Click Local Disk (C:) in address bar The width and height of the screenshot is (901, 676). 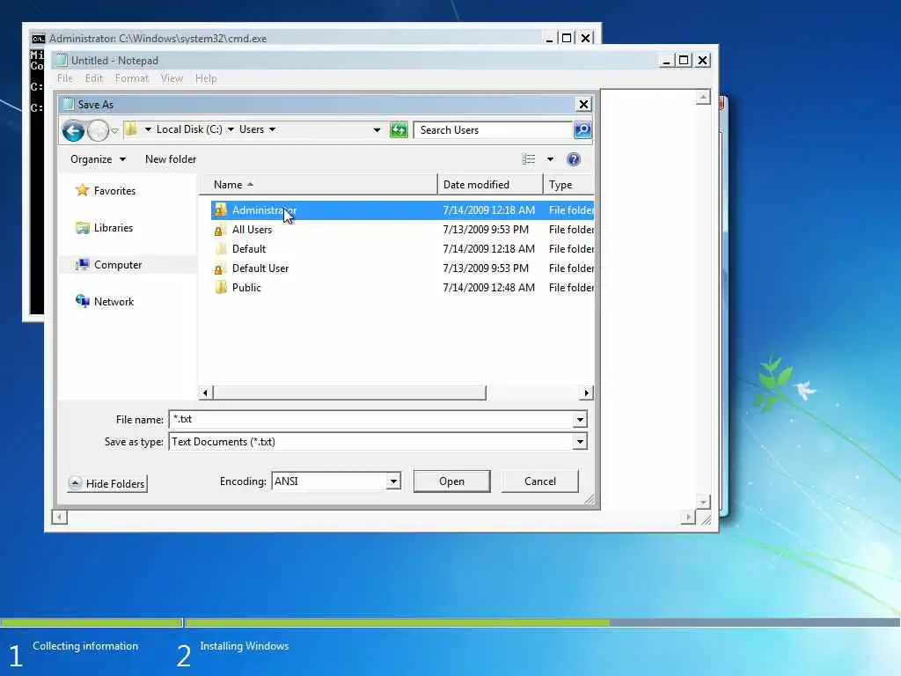coord(189,129)
